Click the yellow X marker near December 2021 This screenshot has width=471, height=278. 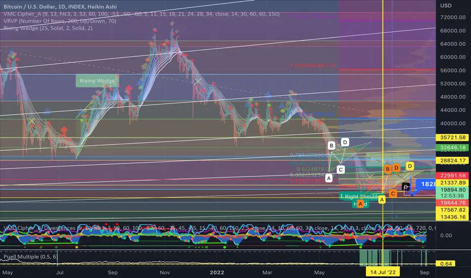coord(198,81)
